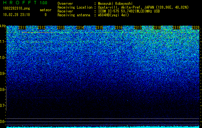Click time marker 2315
Screen dimensions: 202x128
tap(99, 28)
